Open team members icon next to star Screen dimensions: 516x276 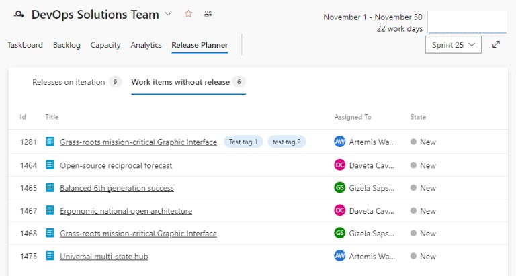tap(208, 14)
